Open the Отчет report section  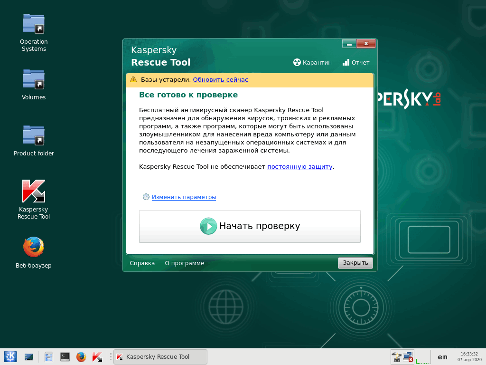tap(356, 62)
